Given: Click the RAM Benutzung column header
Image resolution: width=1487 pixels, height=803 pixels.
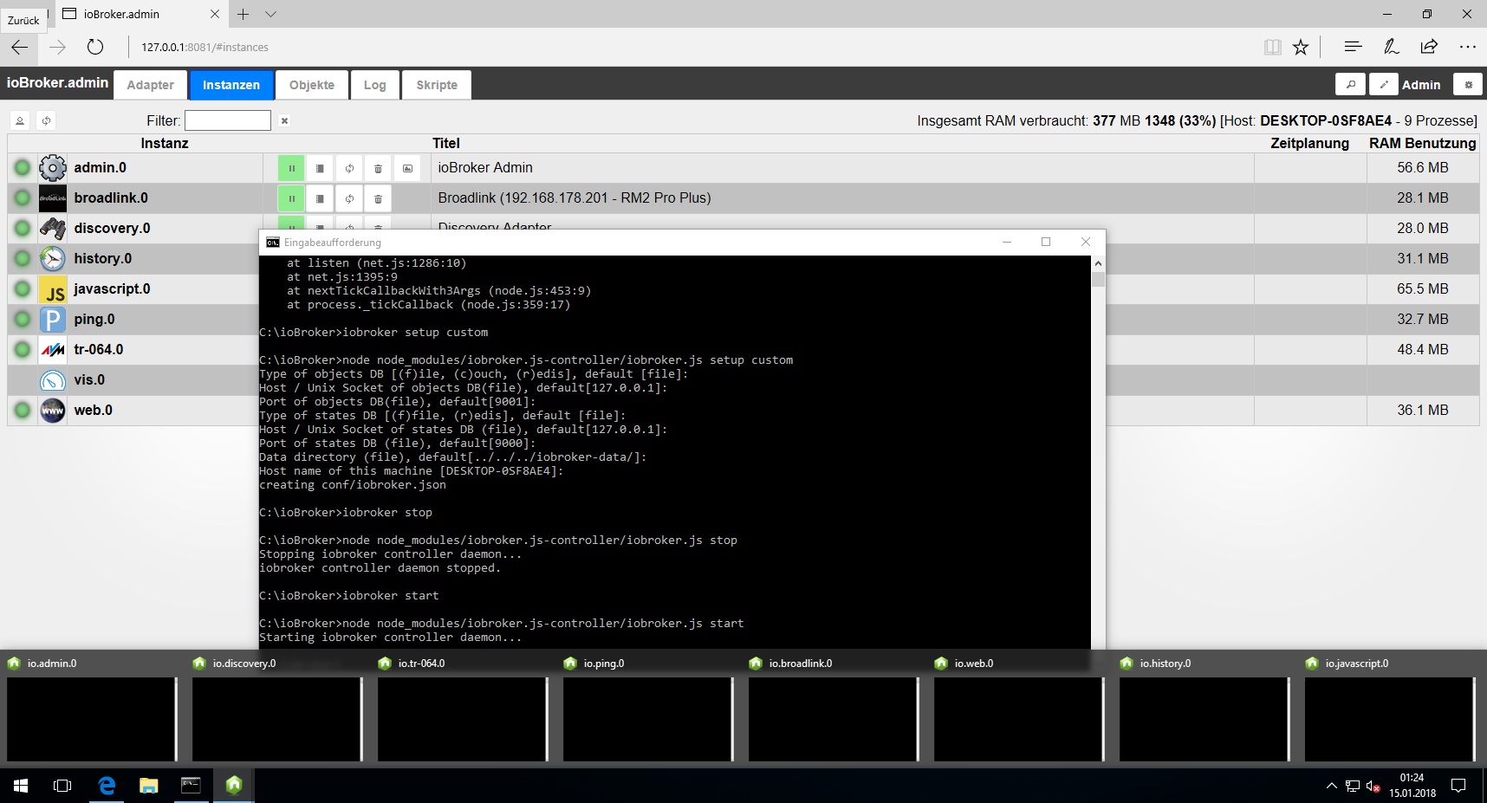Looking at the screenshot, I should pos(1422,143).
